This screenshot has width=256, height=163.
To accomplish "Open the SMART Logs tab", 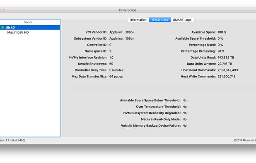I will [x=182, y=20].
